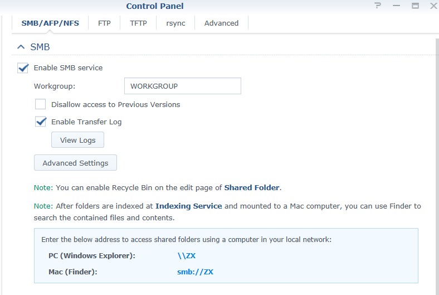This screenshot has height=295, width=439.
Task: Click the Workgroup input field
Action: (183, 86)
